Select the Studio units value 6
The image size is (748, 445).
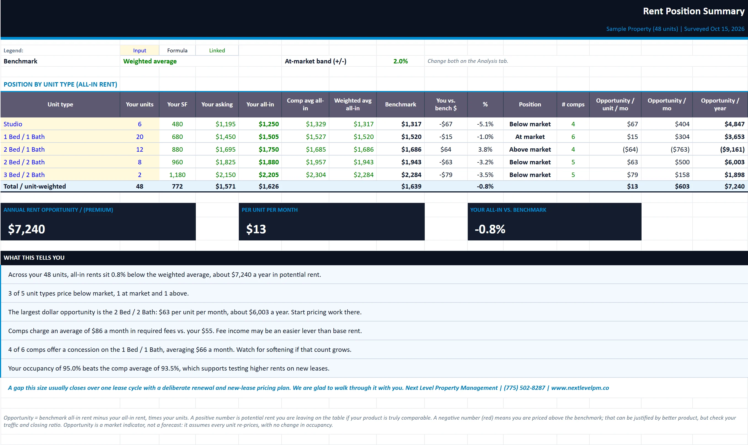pyautogui.click(x=140, y=124)
